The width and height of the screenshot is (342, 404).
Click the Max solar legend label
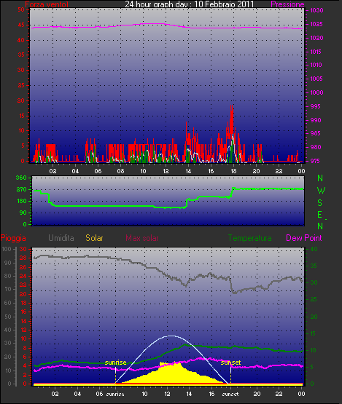click(142, 238)
